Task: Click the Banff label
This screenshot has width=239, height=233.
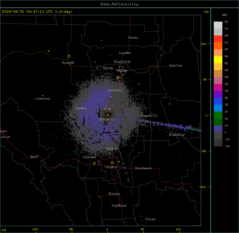Action: pos(34,157)
